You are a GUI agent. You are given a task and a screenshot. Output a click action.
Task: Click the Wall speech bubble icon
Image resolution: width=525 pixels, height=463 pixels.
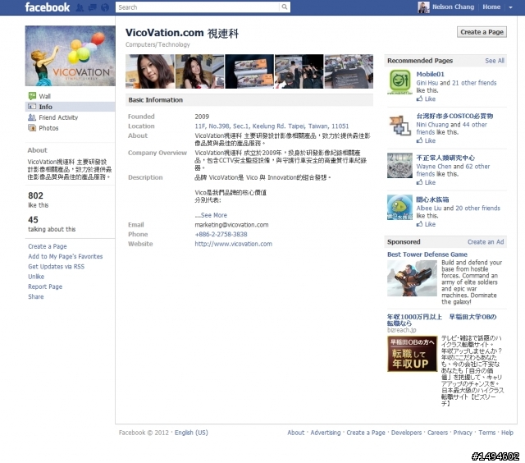coord(32,96)
